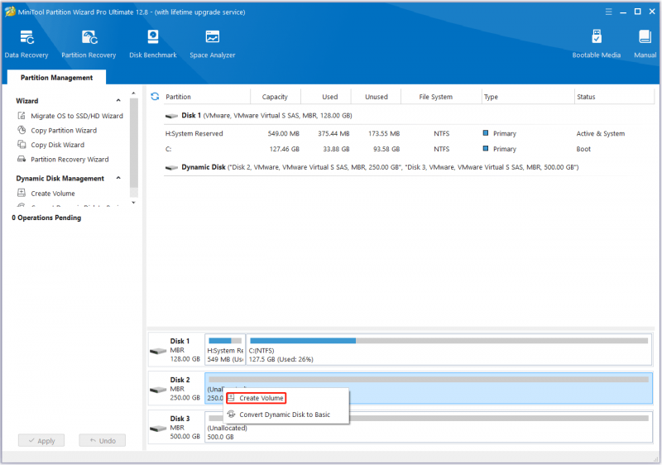Select Disk 3 unallocated space block
The height and width of the screenshot is (465, 662).
click(429, 427)
